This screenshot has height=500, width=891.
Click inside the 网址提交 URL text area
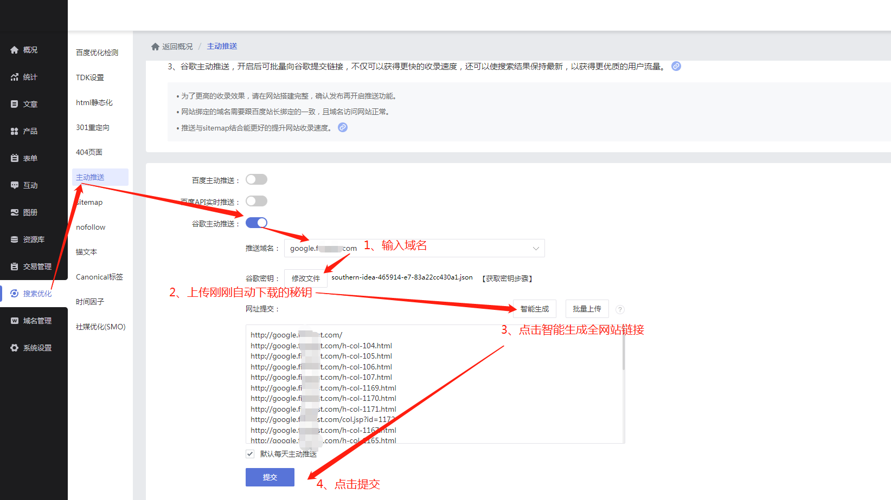tap(435, 384)
